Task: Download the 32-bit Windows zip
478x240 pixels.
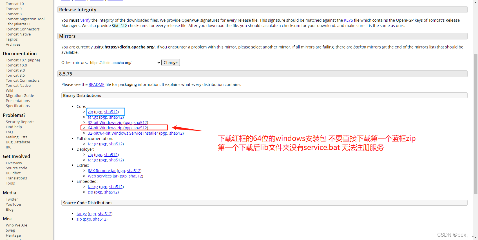Action: [105, 123]
